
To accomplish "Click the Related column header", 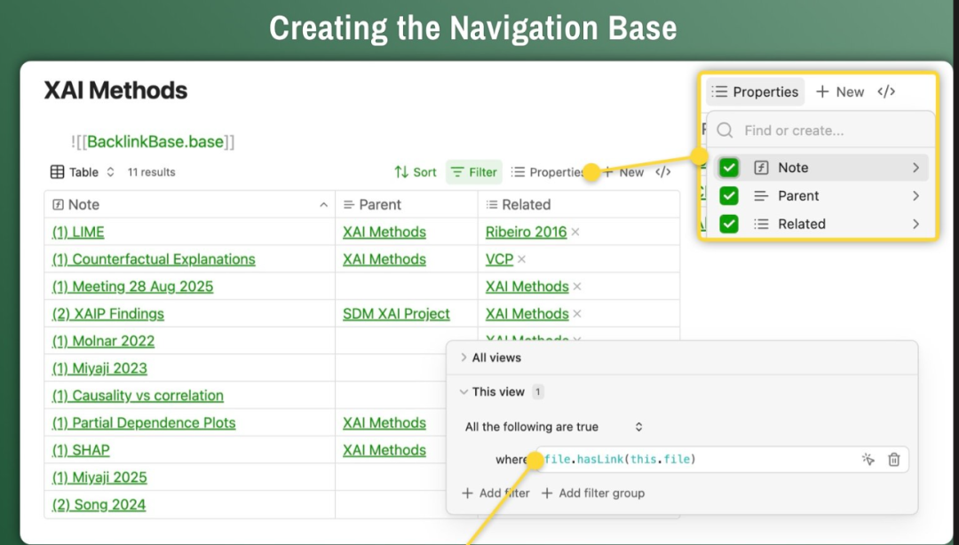I will [579, 205].
